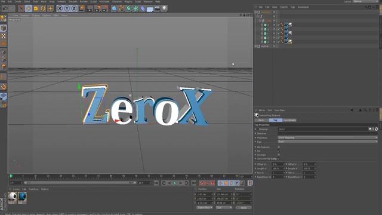Viewport: 382px width, 215px height.
Task: Open Tags menu in Object Manager
Action: 292,7
